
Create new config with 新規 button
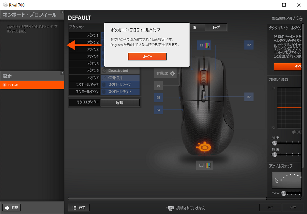pos(12,207)
